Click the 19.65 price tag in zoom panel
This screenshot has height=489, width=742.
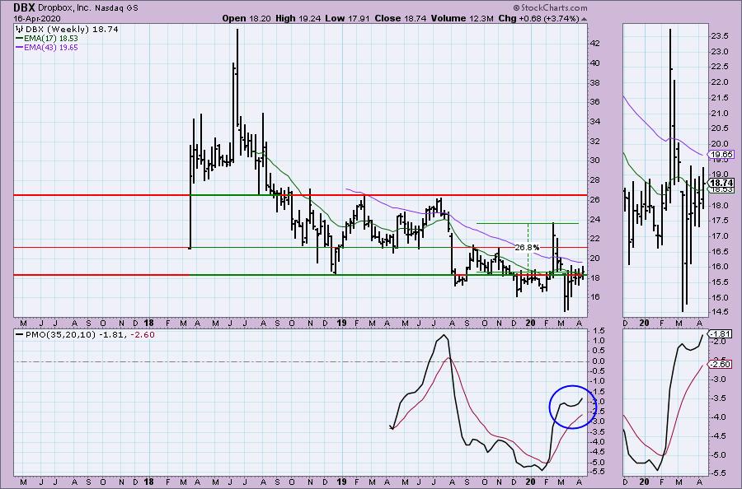pos(721,155)
